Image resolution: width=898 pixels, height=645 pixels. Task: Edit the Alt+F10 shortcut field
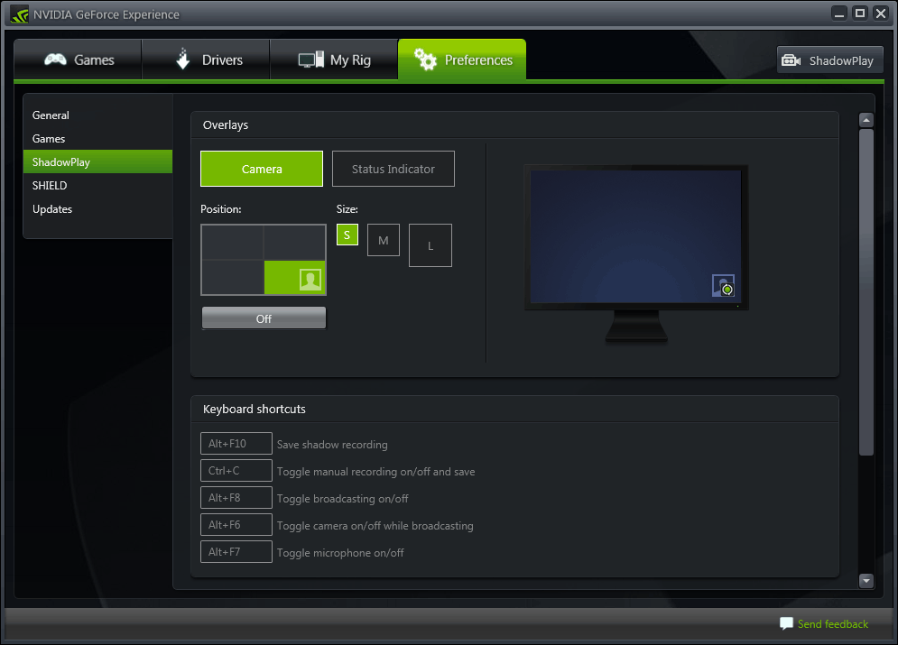[x=236, y=444]
